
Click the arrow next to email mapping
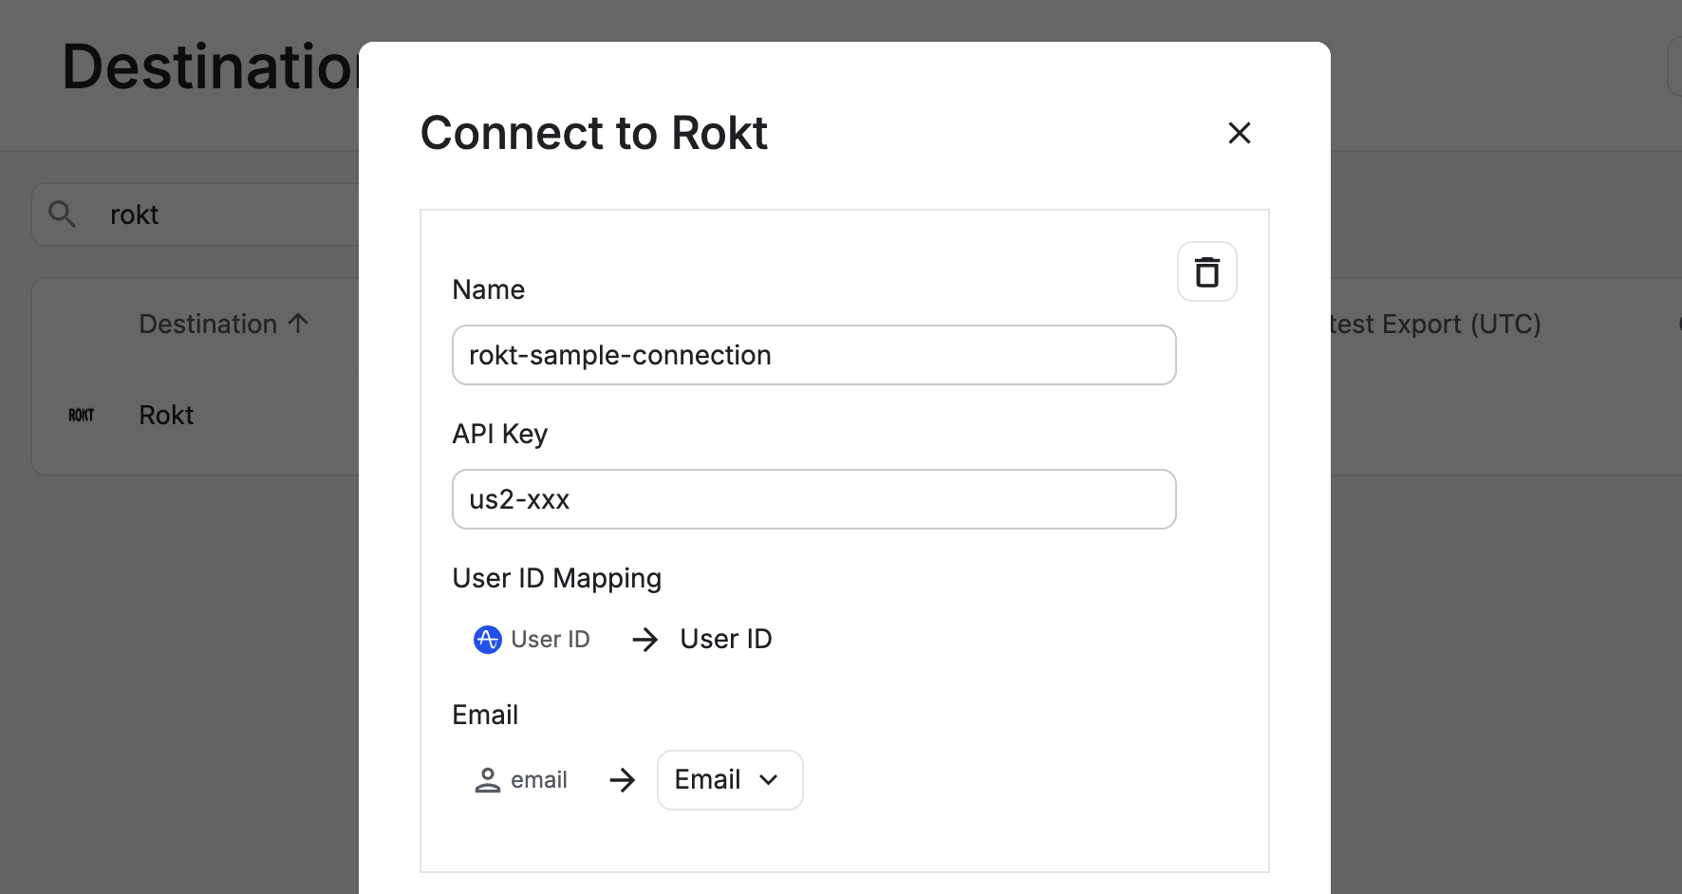tap(622, 780)
